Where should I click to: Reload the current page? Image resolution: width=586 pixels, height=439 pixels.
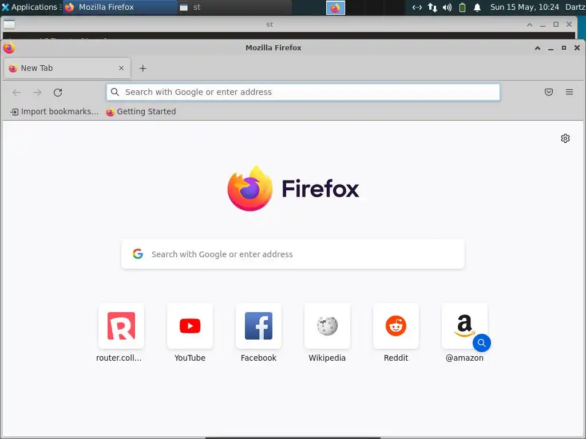58,92
